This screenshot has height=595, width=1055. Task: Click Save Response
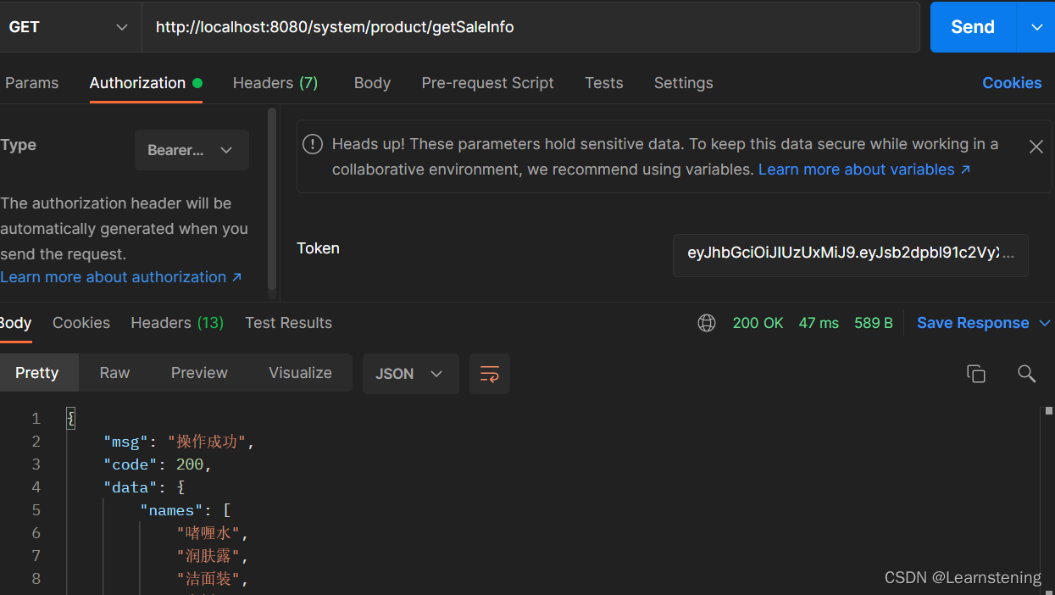(x=973, y=323)
